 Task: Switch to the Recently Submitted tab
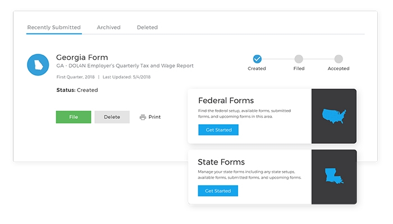(x=54, y=27)
